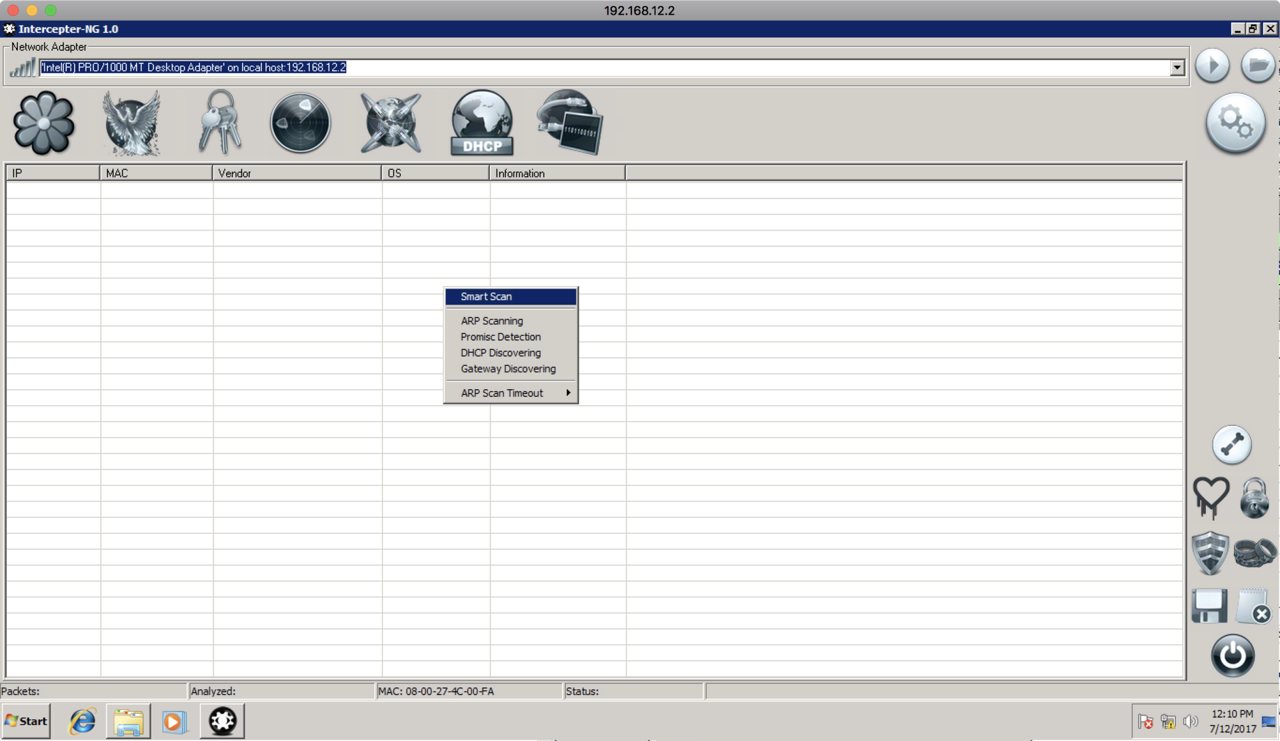Click the Packets: status bar field

pyautogui.click(x=93, y=692)
